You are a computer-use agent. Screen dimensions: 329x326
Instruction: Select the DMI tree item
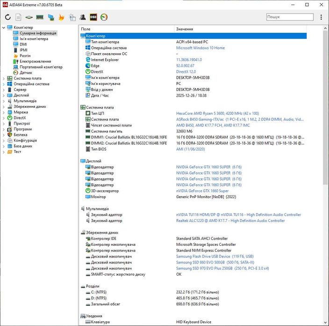coord(23,44)
